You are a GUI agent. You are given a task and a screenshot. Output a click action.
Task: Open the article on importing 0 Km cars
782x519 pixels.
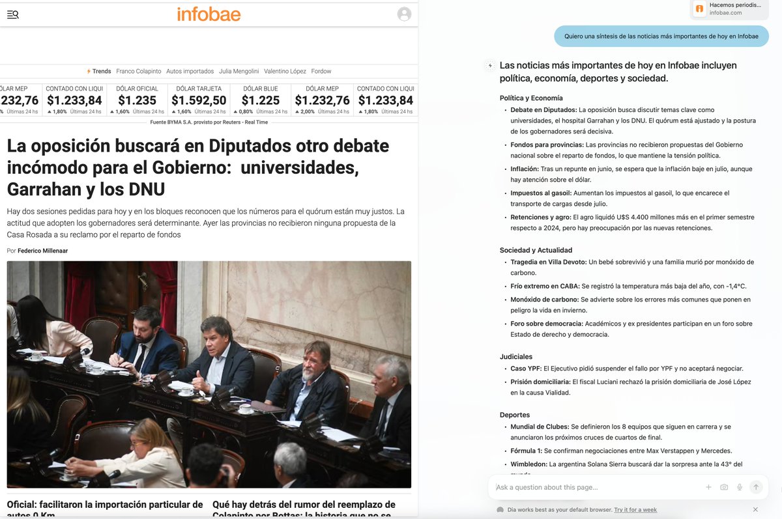(x=105, y=509)
